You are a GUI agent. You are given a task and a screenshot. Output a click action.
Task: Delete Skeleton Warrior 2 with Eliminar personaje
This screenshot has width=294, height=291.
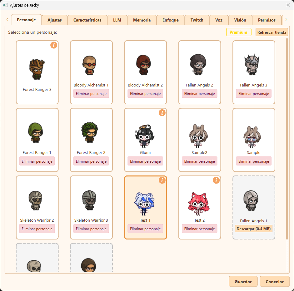click(x=37, y=229)
